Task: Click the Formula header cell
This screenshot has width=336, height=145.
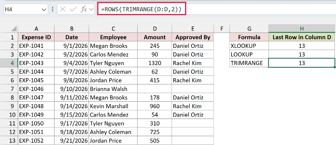Action: (249, 37)
